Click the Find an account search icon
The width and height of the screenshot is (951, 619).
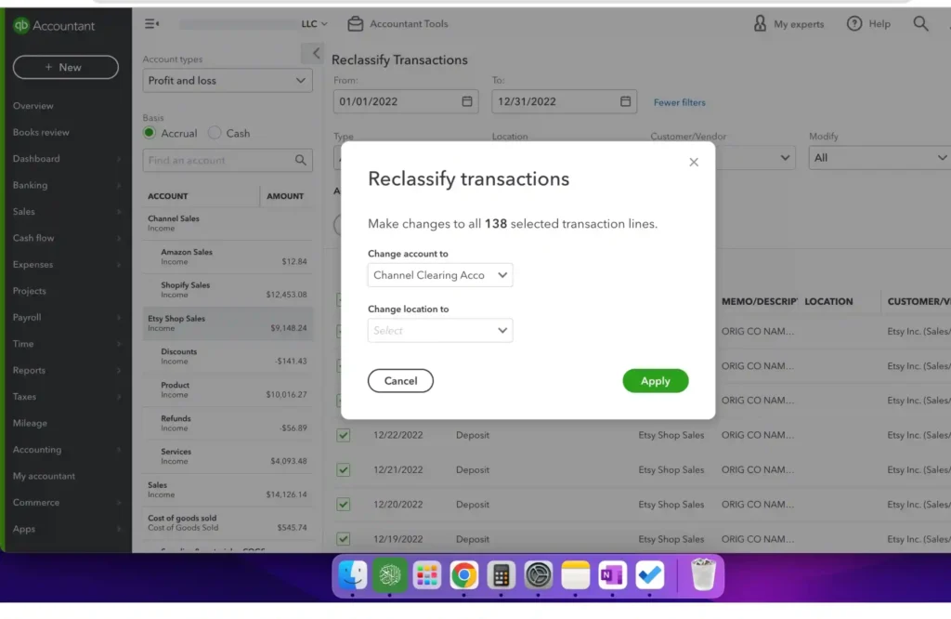300,160
